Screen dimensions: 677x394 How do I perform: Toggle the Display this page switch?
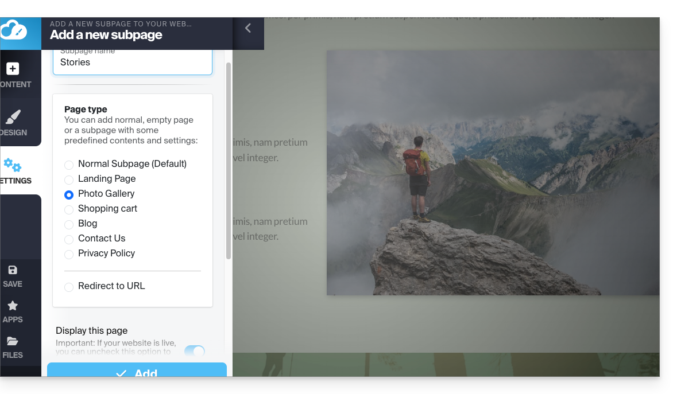pyautogui.click(x=195, y=351)
